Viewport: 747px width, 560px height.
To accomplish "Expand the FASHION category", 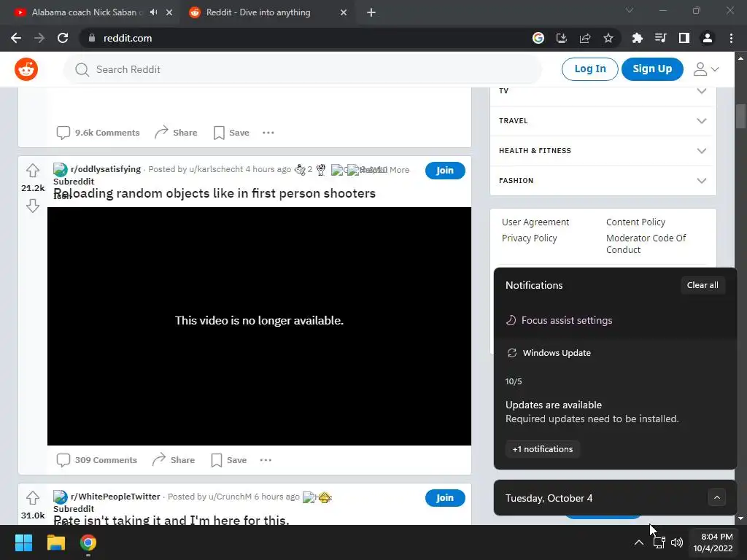I will pyautogui.click(x=603, y=181).
